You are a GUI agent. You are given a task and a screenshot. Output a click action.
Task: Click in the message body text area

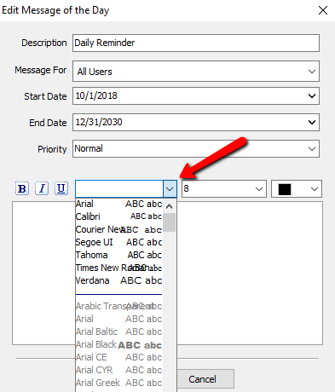point(250,273)
